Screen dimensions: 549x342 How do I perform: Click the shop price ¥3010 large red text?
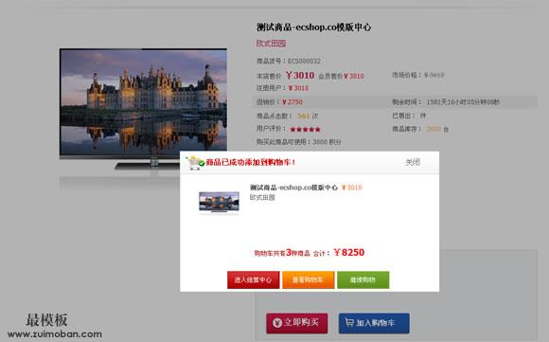pyautogui.click(x=300, y=76)
